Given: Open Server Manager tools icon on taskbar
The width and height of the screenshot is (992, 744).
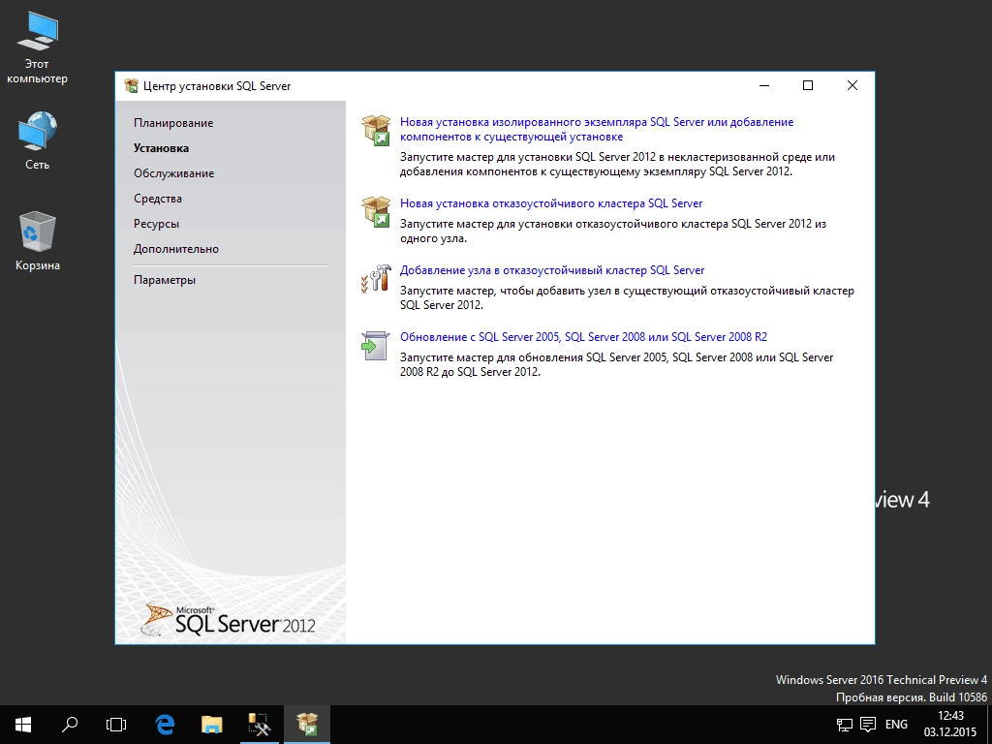Looking at the screenshot, I should tap(260, 725).
